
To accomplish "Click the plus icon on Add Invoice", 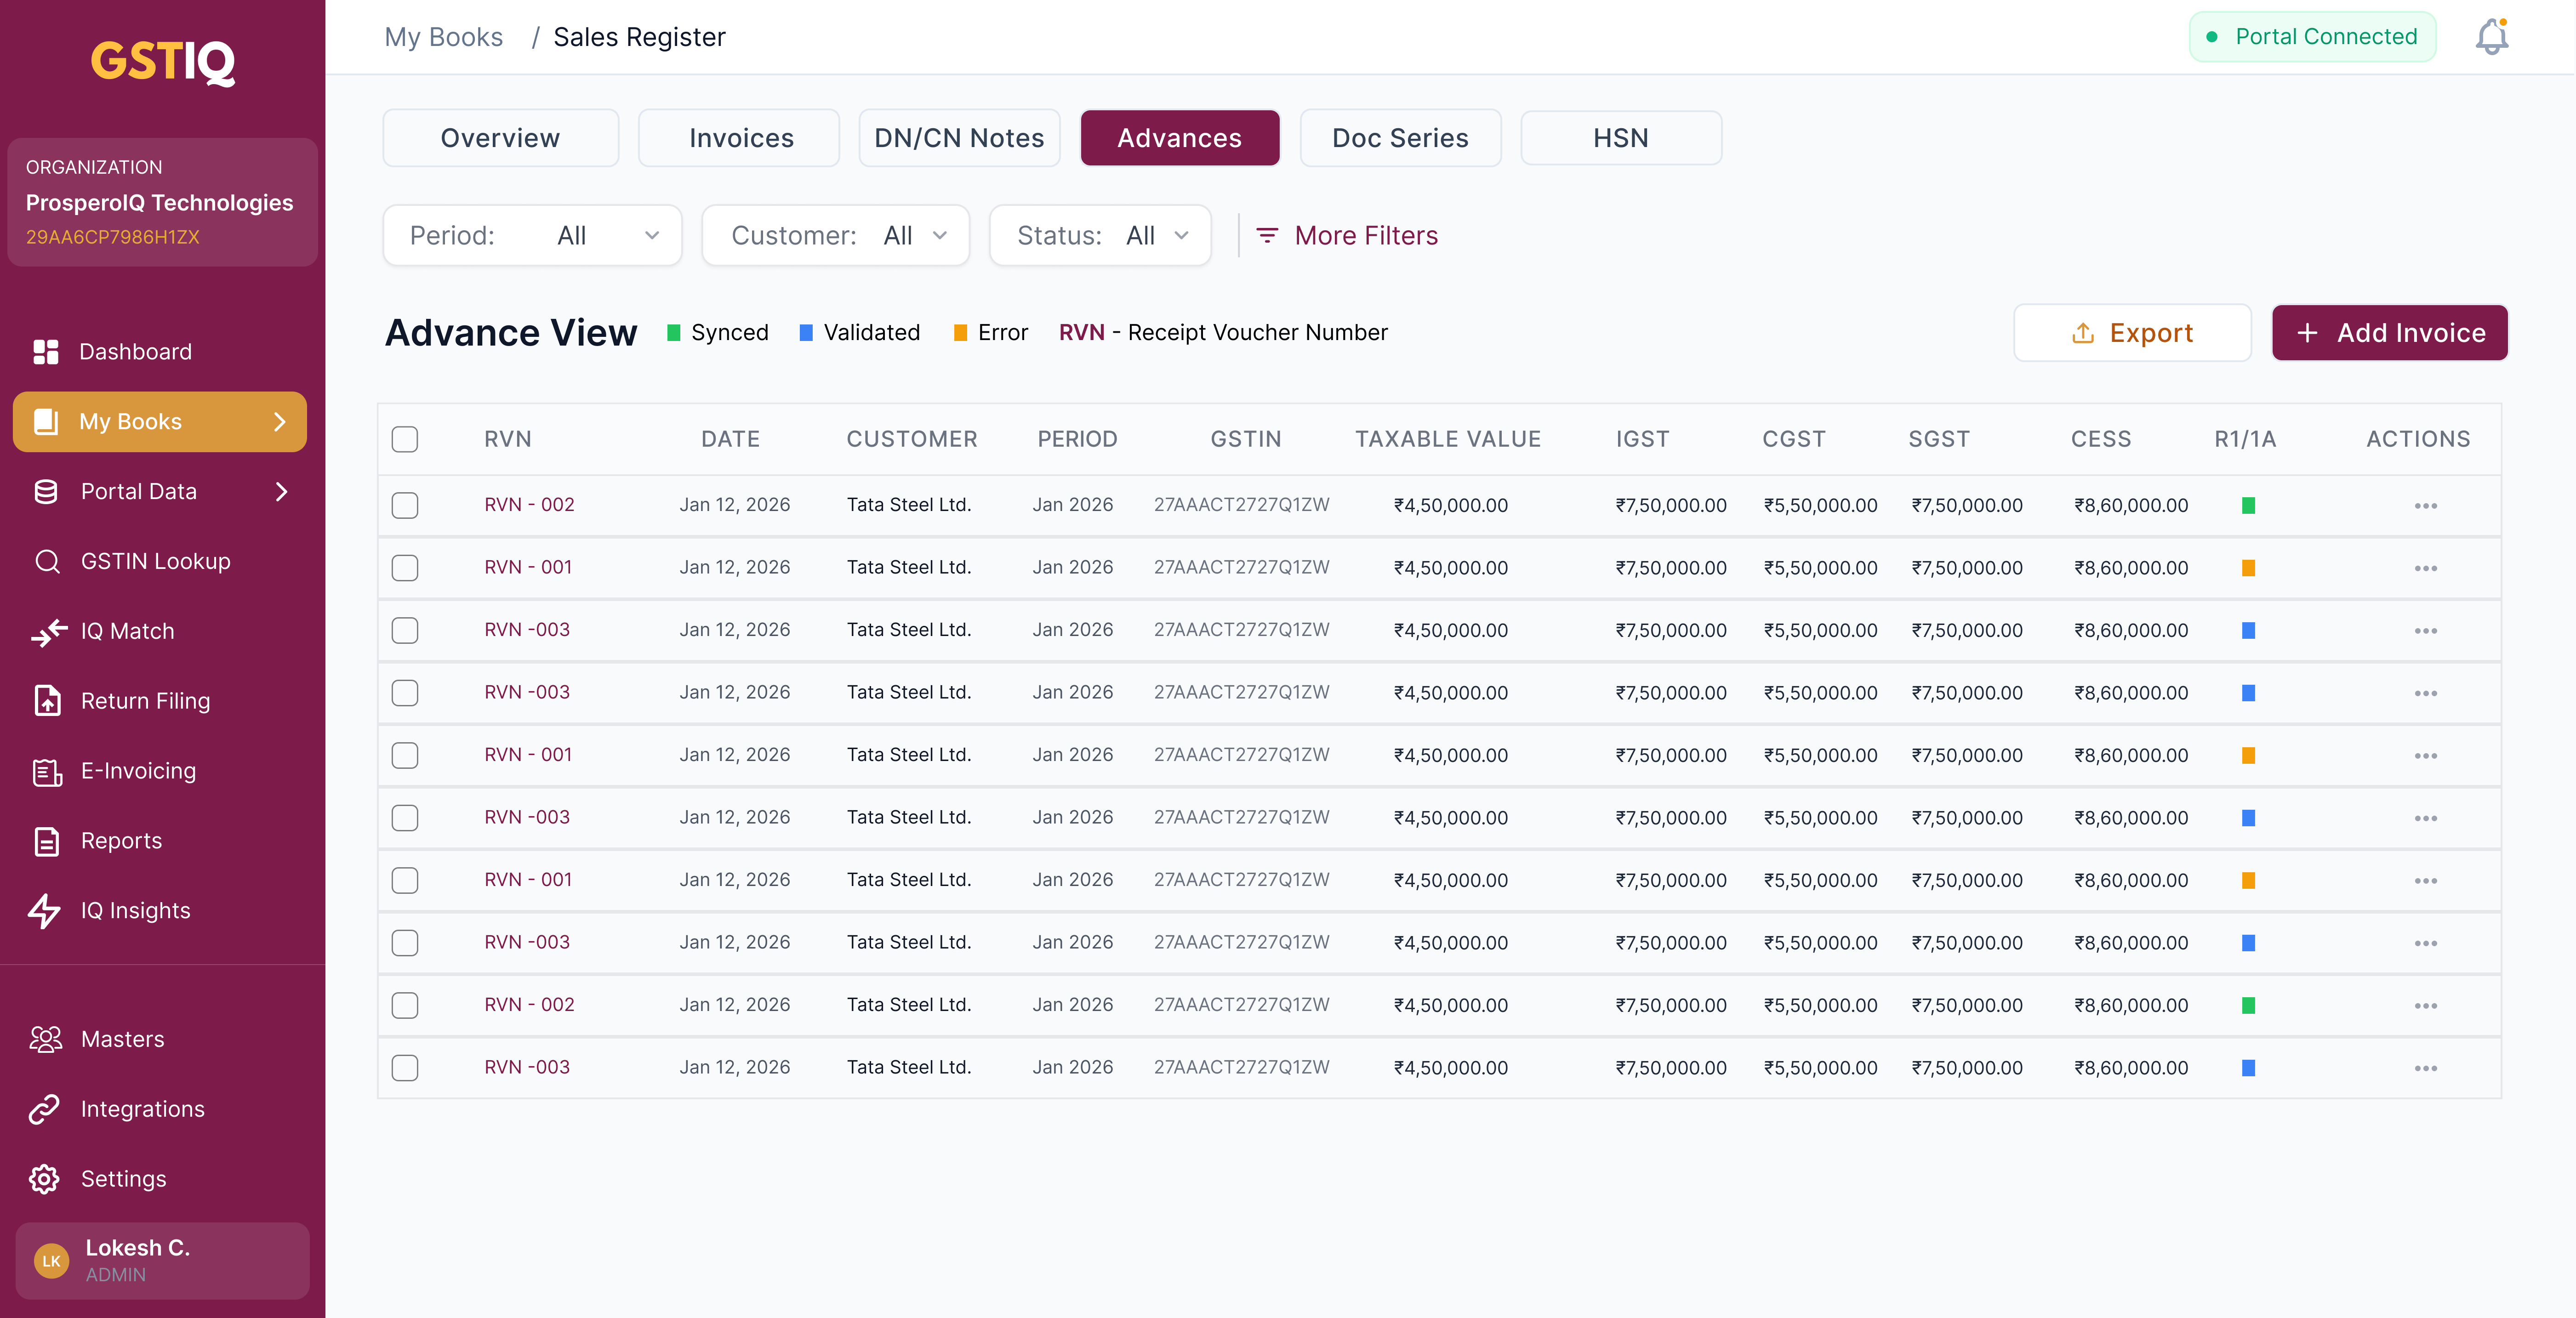I will pyautogui.click(x=2307, y=333).
